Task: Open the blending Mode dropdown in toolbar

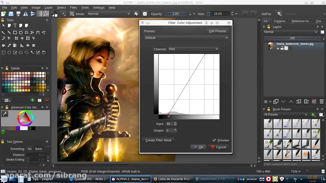Action: 109,14
